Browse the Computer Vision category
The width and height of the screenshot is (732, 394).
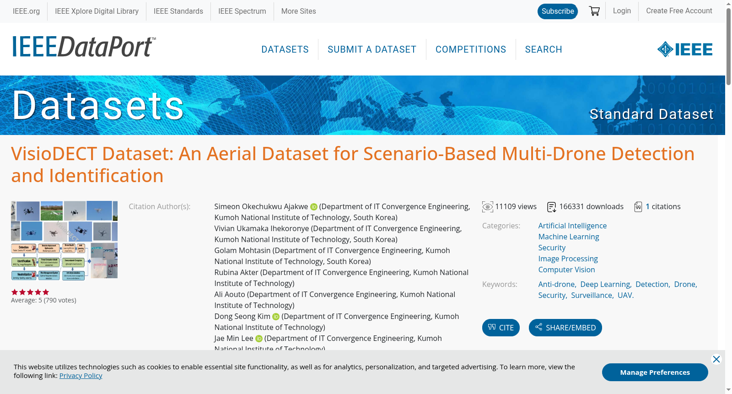[x=567, y=270]
